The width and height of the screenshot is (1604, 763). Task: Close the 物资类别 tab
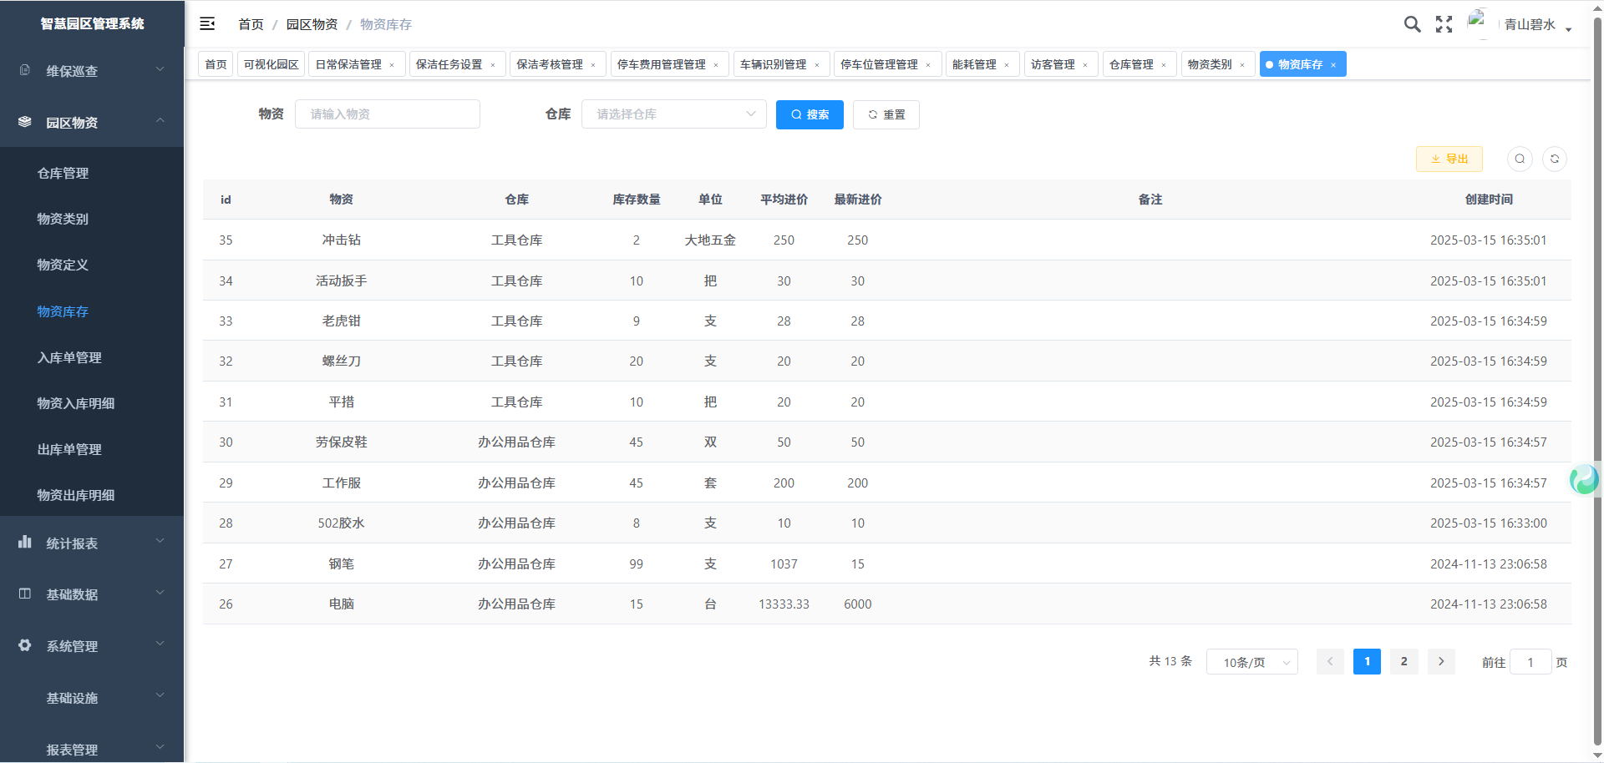click(1242, 65)
